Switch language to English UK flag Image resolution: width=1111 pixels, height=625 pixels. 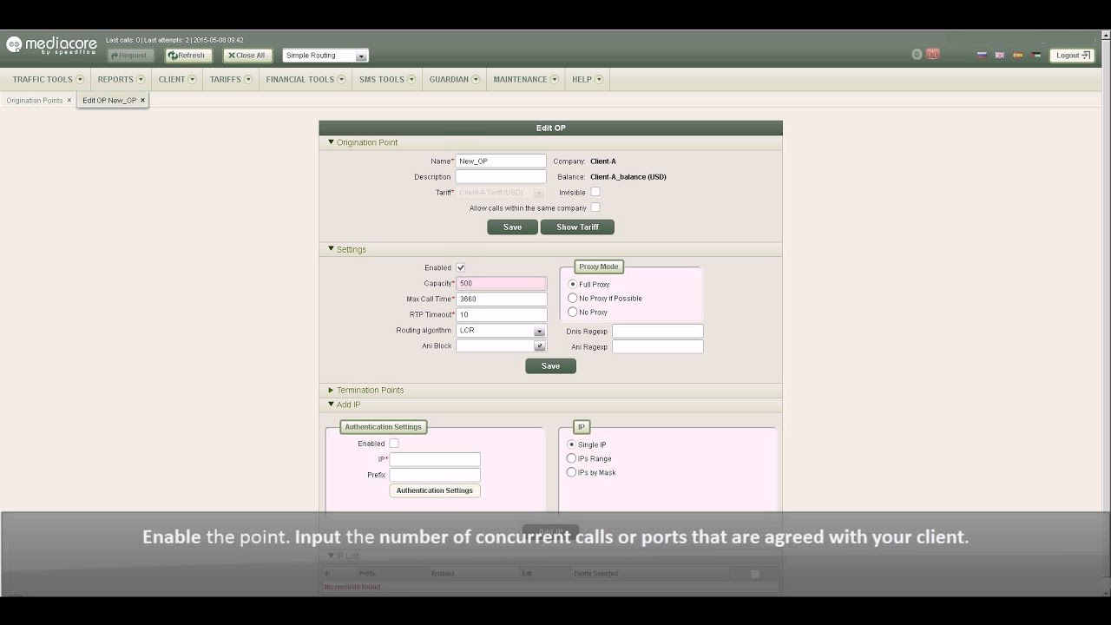[x=1000, y=56]
